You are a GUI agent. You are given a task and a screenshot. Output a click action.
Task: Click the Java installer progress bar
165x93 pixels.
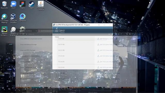(x=81, y=40)
